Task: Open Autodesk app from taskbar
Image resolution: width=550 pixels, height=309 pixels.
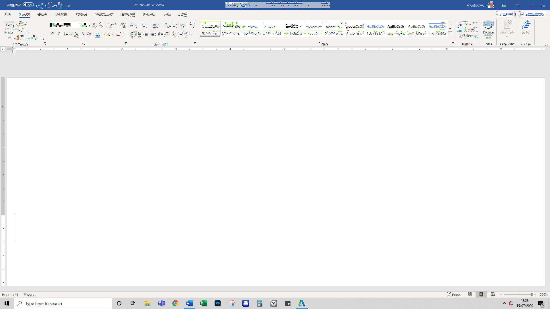Action: [x=302, y=303]
